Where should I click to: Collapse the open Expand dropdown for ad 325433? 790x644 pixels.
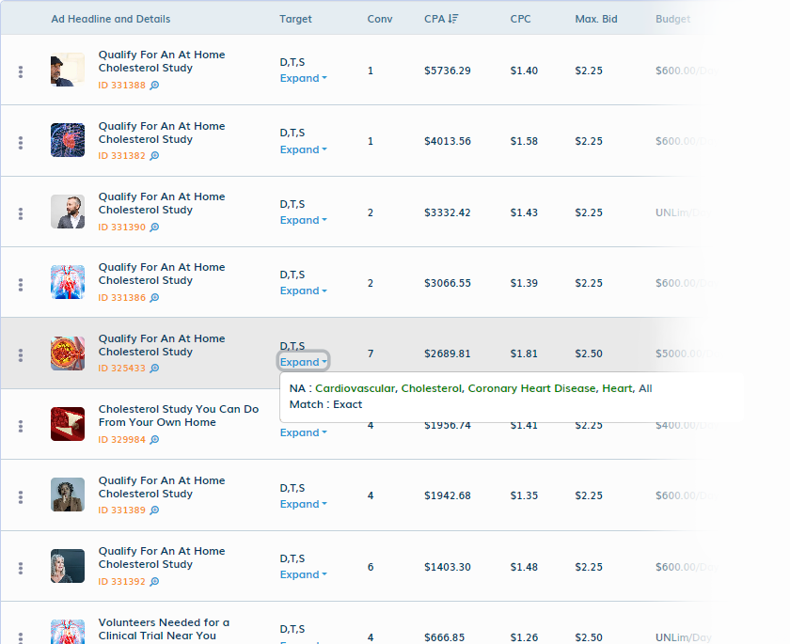[x=303, y=362]
